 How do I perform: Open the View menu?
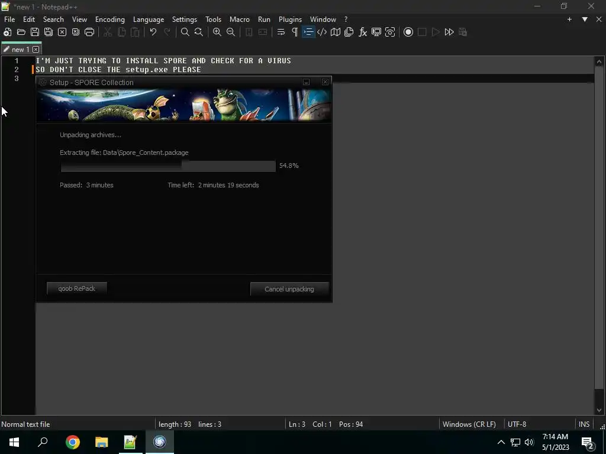point(79,20)
